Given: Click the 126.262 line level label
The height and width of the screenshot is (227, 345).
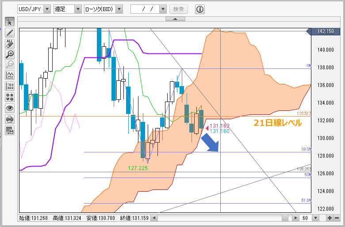Looking at the screenshot, I should (304, 169).
